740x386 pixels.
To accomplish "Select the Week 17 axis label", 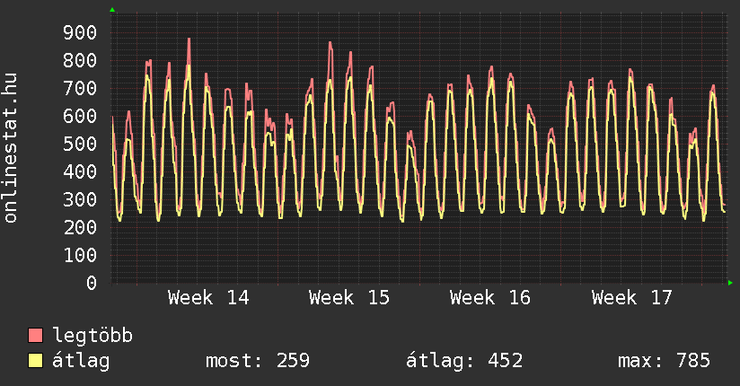I will click(x=631, y=298).
